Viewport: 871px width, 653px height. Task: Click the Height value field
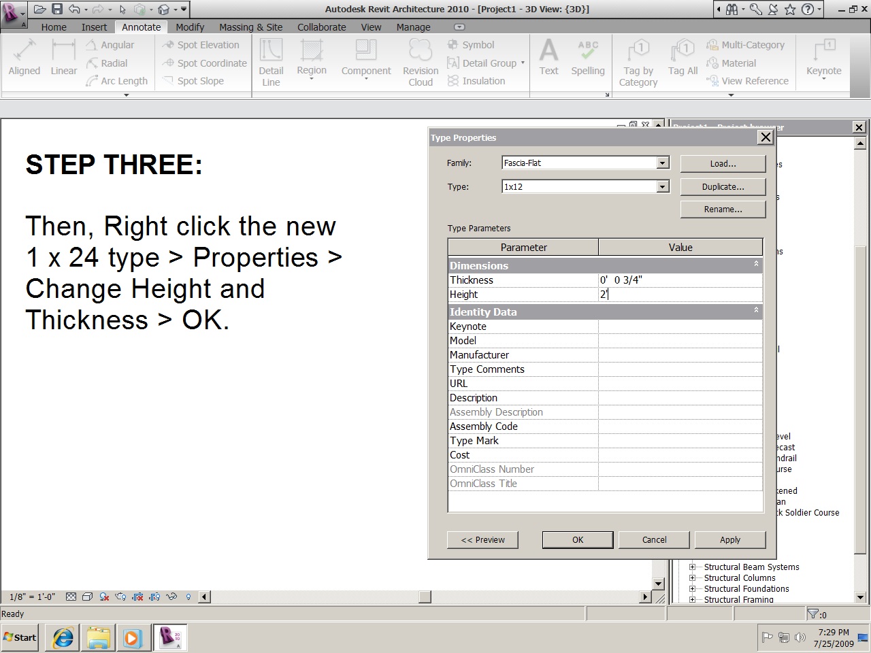pos(680,295)
